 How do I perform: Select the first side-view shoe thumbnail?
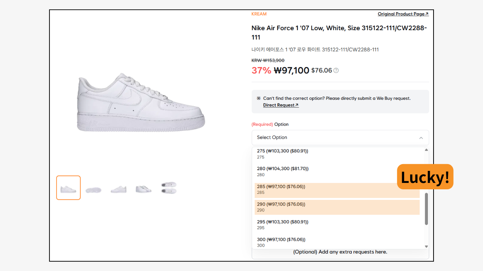68,188
